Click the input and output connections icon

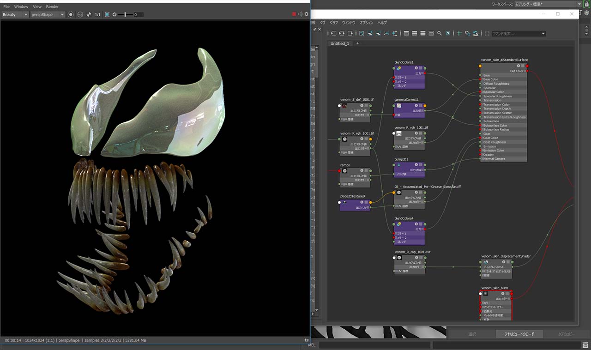[x=342, y=33]
